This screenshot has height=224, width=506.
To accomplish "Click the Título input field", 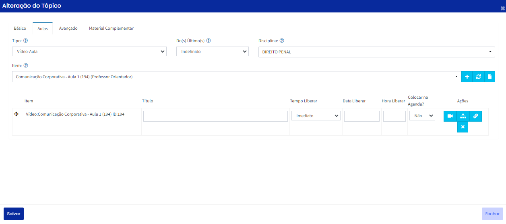I will coord(215,116).
